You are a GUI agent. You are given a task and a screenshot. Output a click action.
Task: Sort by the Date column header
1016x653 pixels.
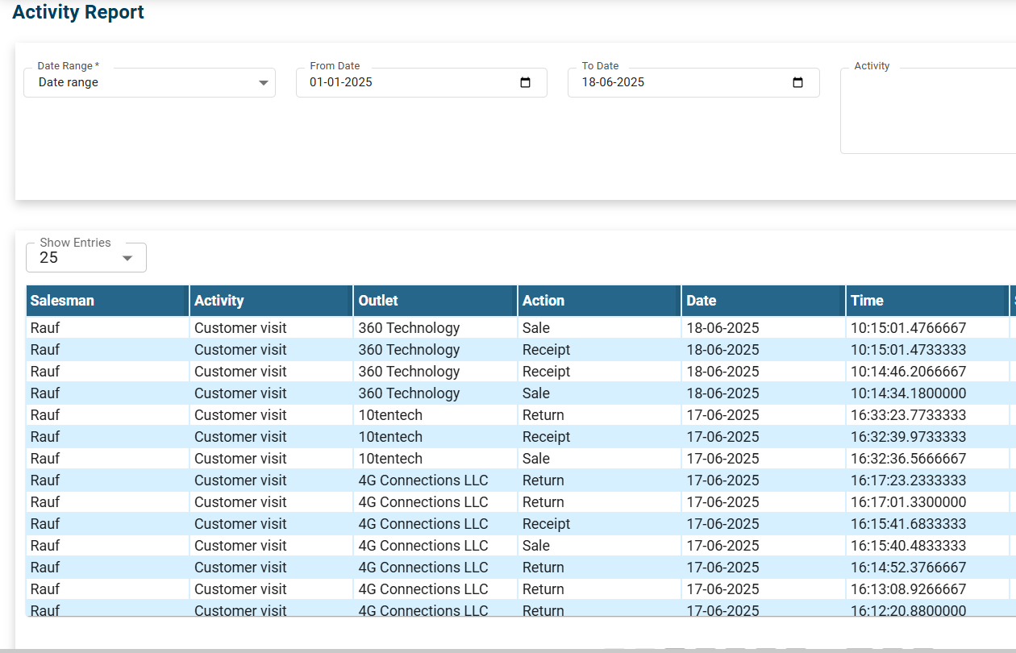(x=701, y=301)
